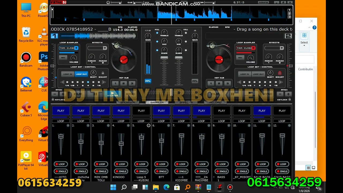The height and width of the screenshot is (193, 343).
Task: Toggle deck 2 PFL headphone cue
Action: (x=195, y=81)
